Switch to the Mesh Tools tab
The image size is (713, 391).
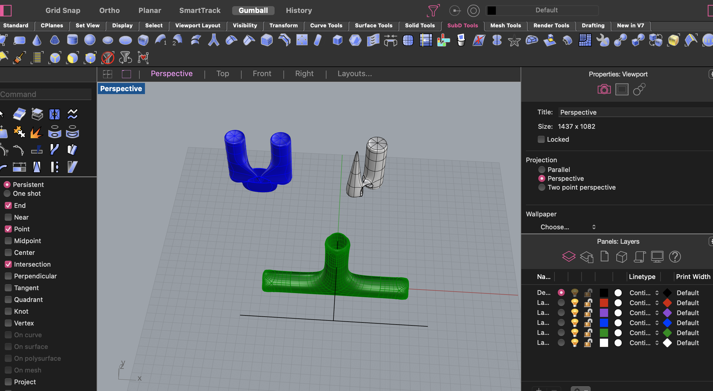pyautogui.click(x=505, y=26)
